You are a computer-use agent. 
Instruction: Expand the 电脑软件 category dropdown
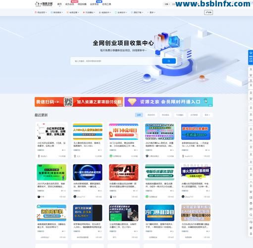tap(105, 12)
